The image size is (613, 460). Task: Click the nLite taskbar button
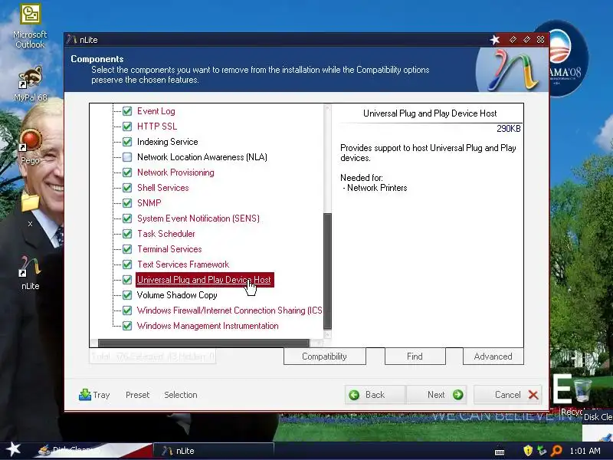point(213,451)
